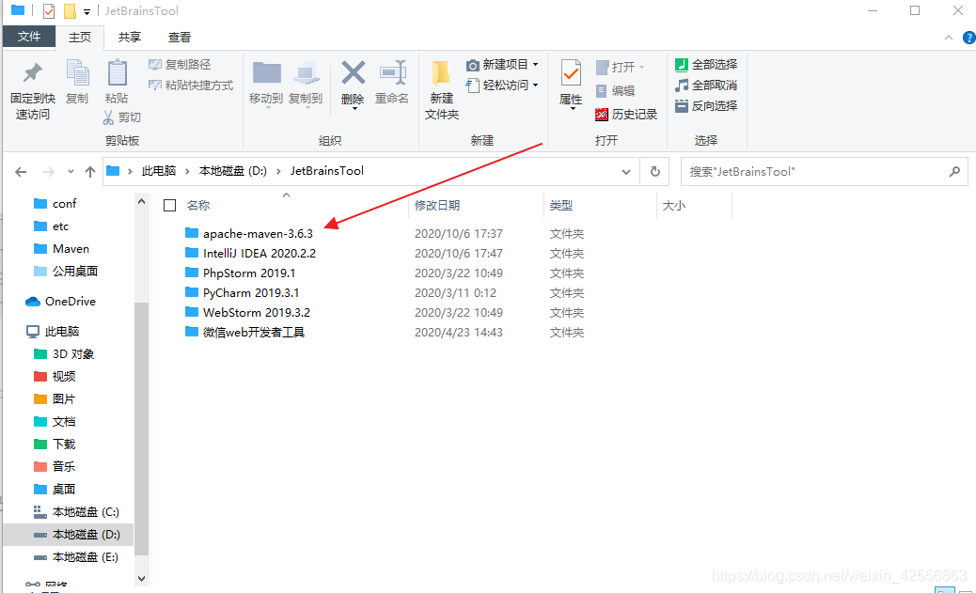Image resolution: width=976 pixels, height=593 pixels.
Task: Click the Paste clipboard icon
Action: pyautogui.click(x=117, y=73)
